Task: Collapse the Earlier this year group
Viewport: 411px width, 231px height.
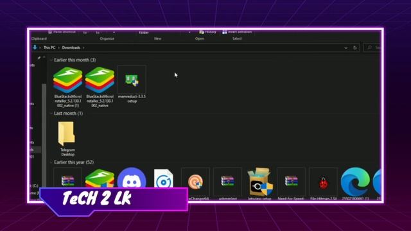Action: 51,162
